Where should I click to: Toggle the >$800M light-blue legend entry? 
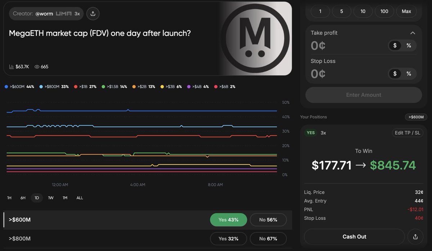[x=54, y=87]
